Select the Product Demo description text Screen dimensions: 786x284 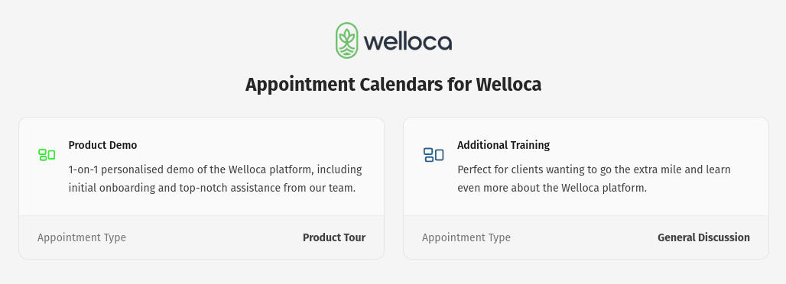coord(216,179)
